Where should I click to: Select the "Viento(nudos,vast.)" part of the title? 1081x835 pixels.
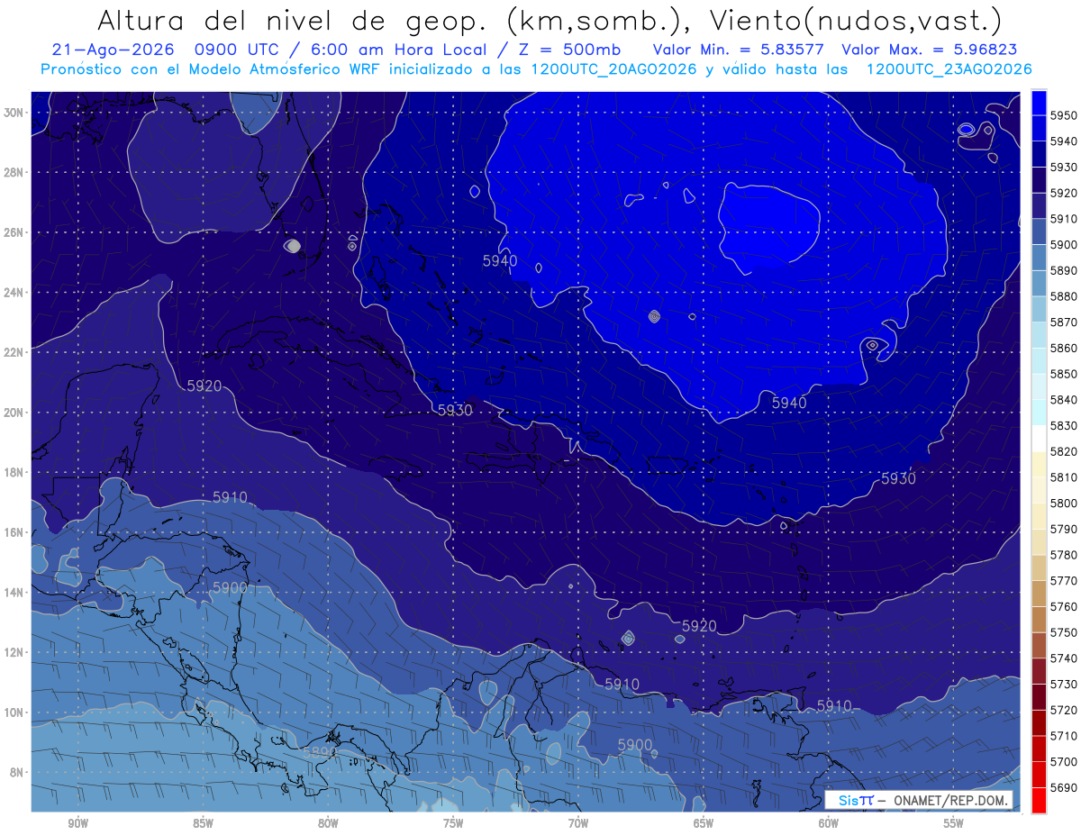(856, 19)
